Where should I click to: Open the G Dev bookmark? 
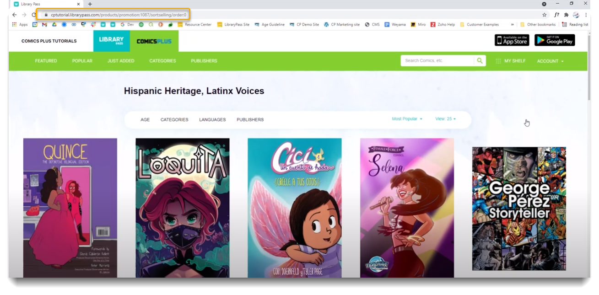pos(128,25)
